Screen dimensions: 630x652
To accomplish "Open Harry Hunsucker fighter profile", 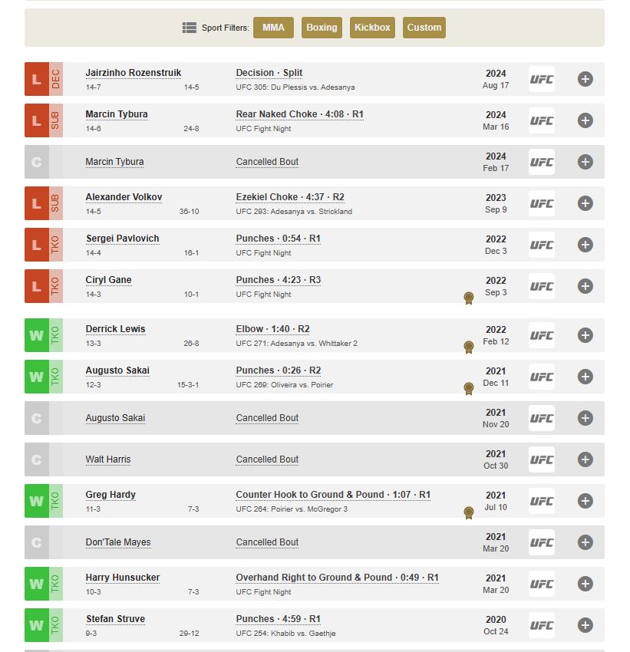I will [122, 578].
